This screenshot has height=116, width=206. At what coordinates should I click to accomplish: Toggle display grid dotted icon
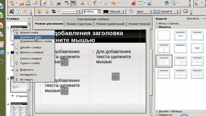point(158,3)
